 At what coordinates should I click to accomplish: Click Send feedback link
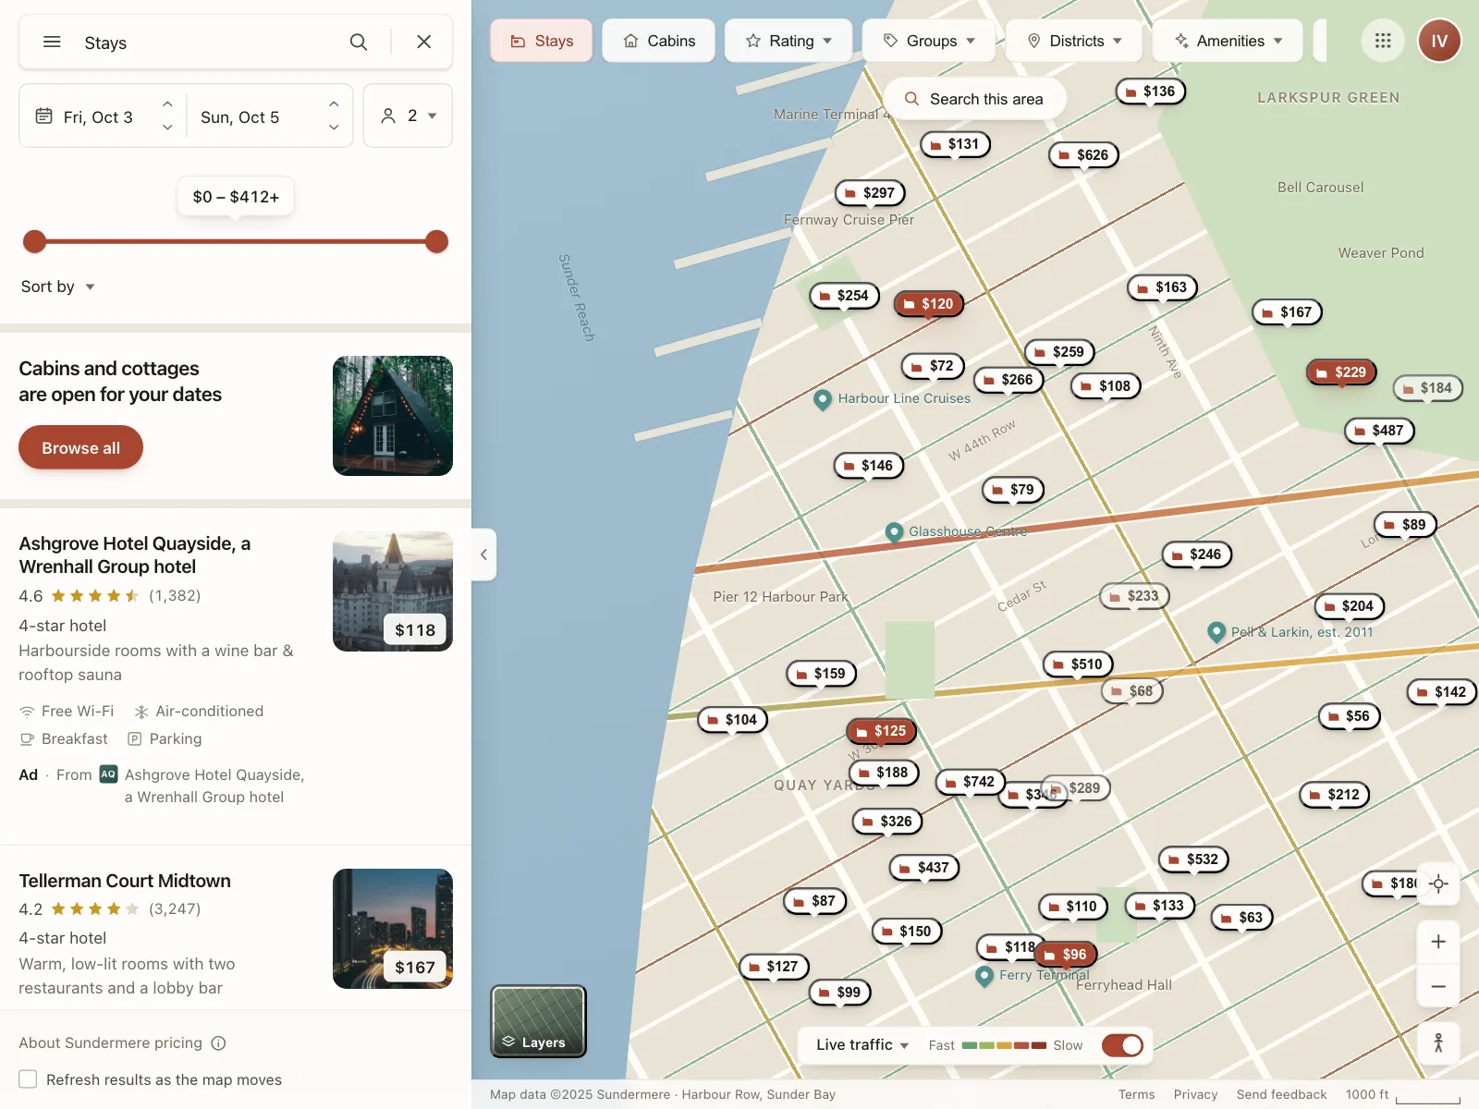1281,1094
